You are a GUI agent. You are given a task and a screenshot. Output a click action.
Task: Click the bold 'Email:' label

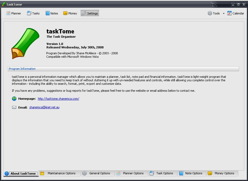pyautogui.click(x=23, y=107)
